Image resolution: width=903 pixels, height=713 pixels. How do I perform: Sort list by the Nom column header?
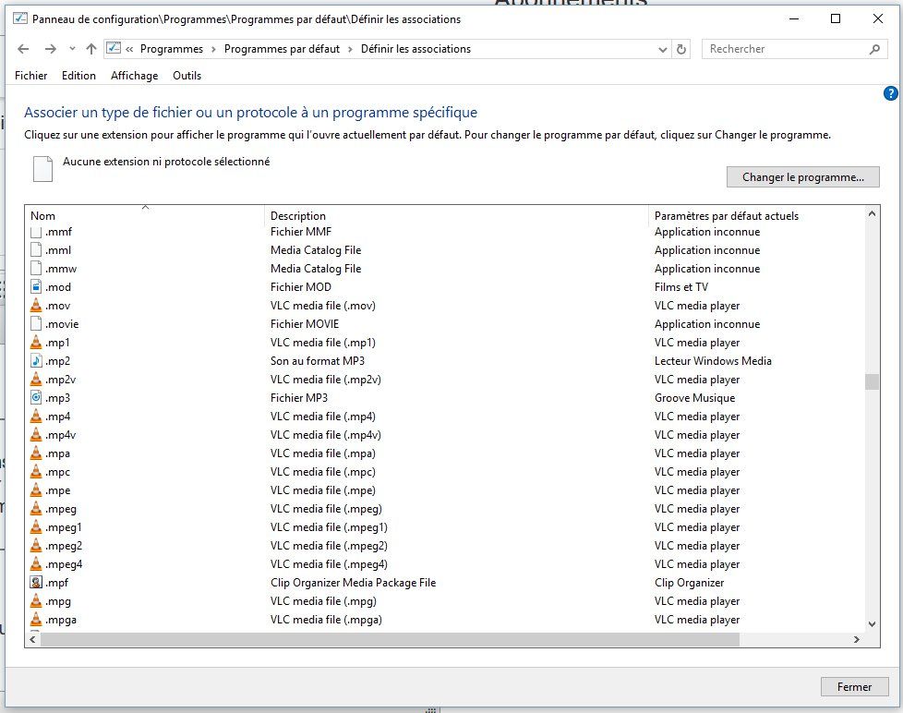(x=43, y=216)
